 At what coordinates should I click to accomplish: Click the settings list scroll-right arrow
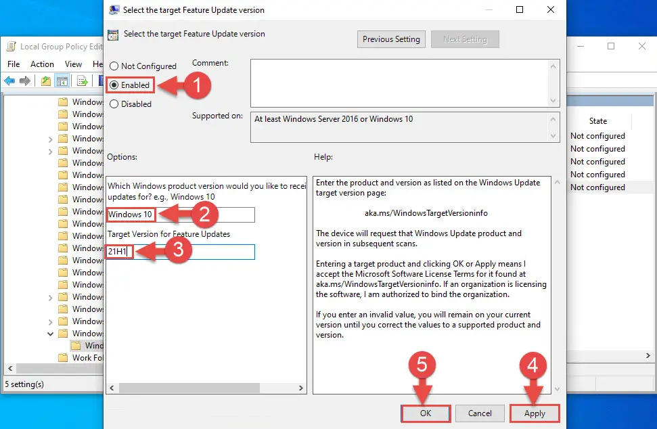648,356
